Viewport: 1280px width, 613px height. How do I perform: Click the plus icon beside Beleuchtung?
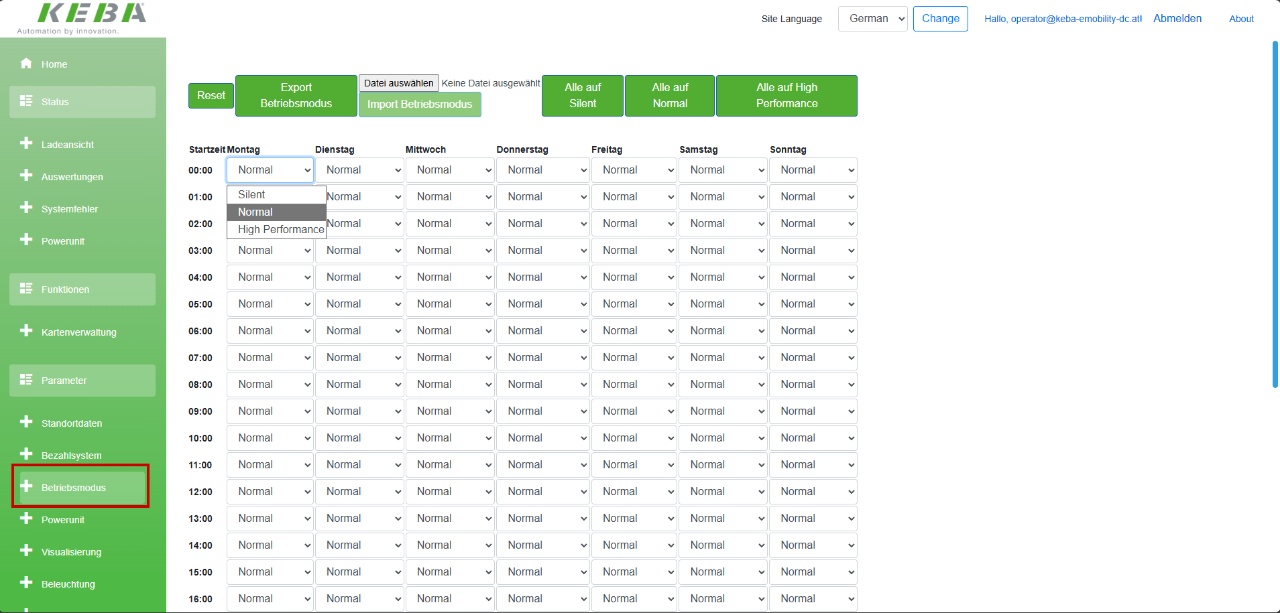26,582
